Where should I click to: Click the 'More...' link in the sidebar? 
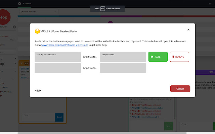[13, 40]
